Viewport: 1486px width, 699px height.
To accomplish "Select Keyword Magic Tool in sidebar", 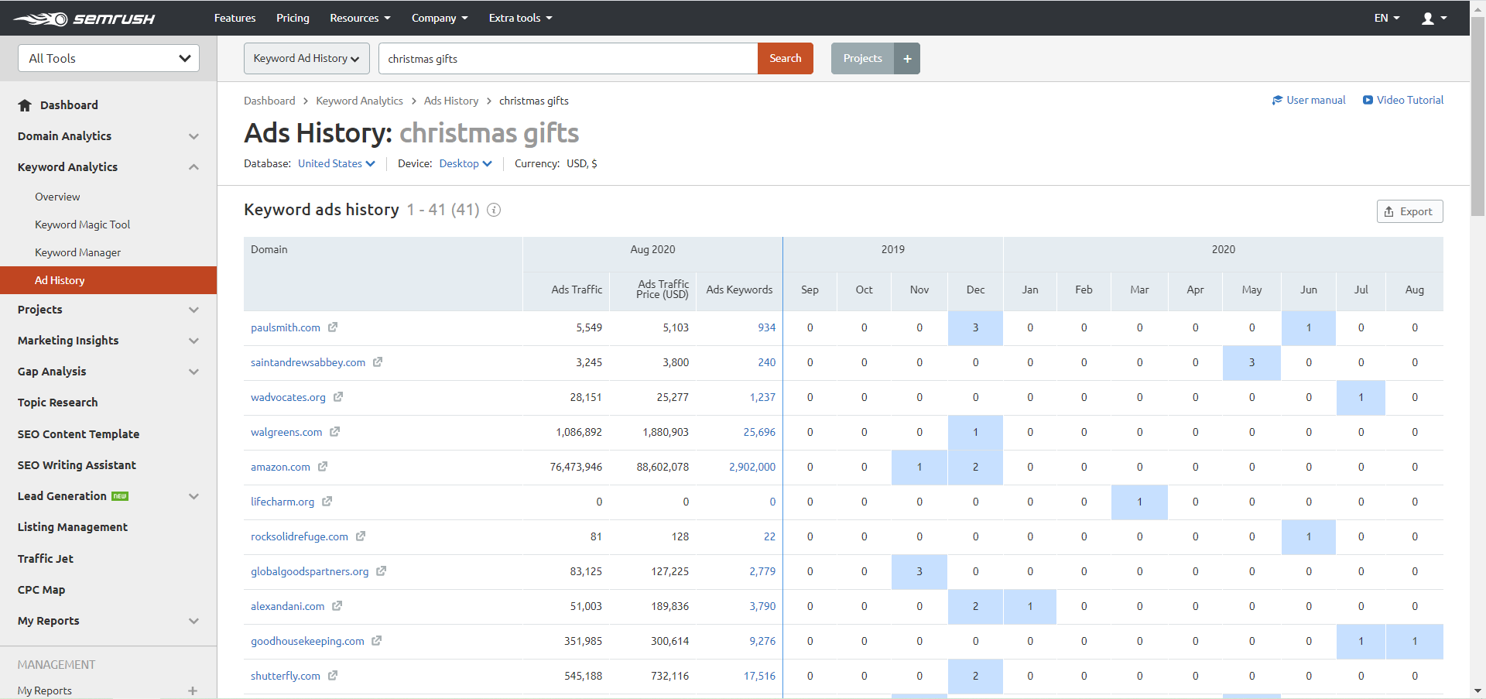I will [x=82, y=224].
